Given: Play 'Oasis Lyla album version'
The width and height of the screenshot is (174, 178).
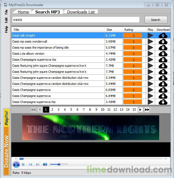Looking at the screenshot, I should pos(150,54).
